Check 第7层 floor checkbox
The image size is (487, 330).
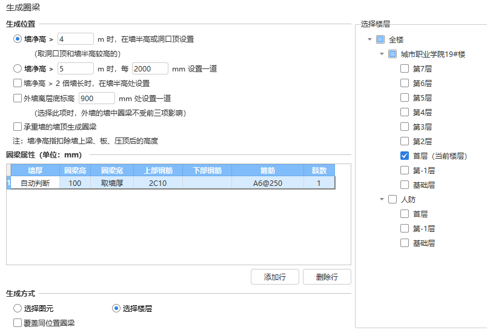(x=405, y=68)
